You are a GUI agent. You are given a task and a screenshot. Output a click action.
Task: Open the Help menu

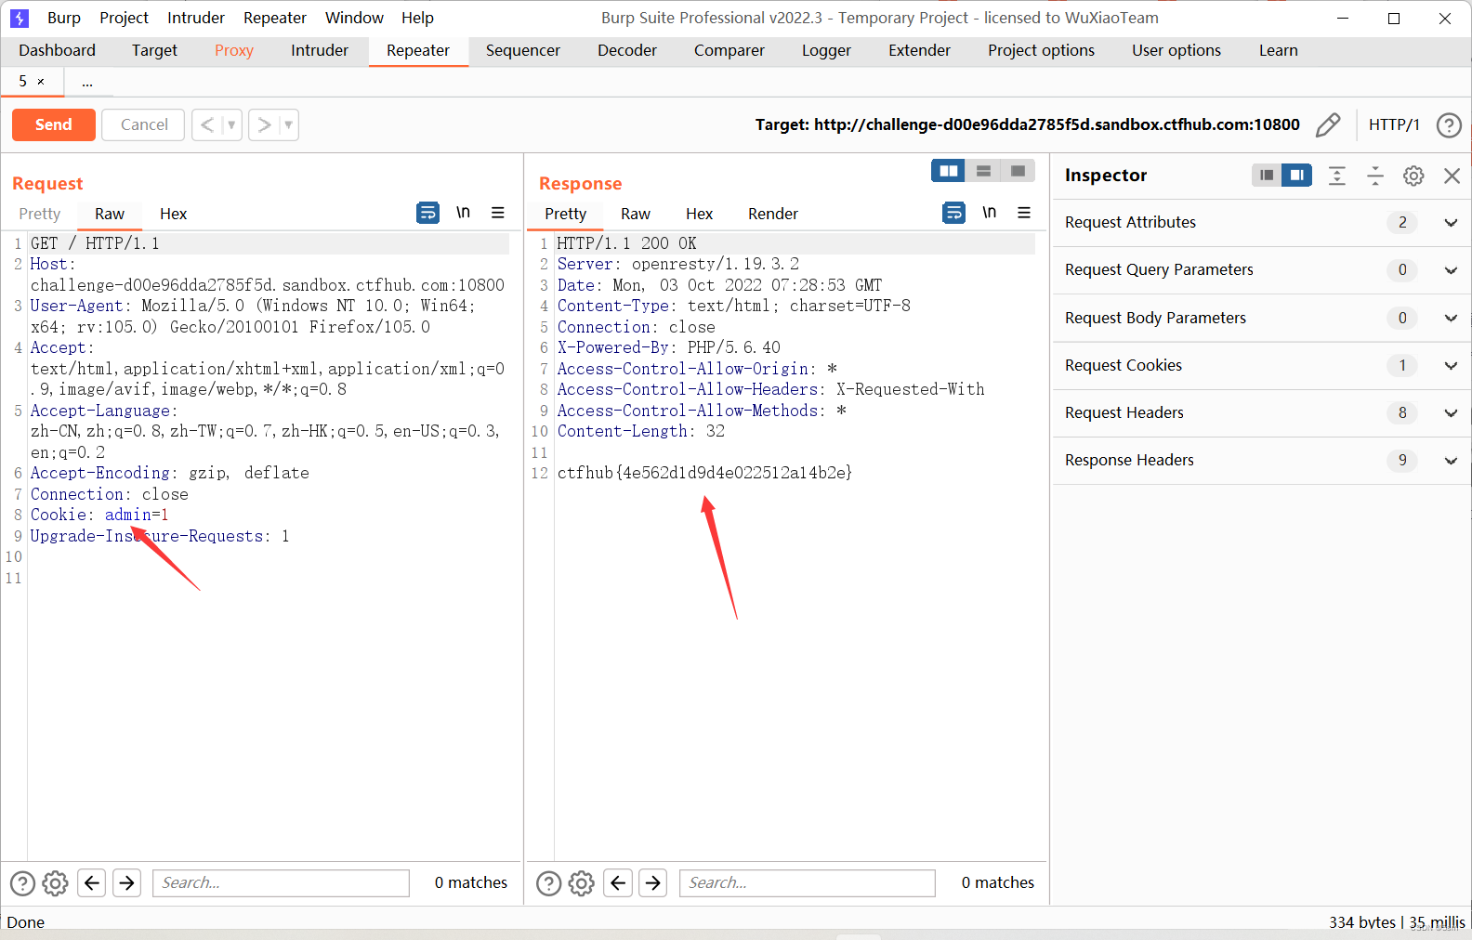[x=417, y=18]
